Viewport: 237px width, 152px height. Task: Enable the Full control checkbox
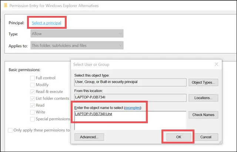(x=33, y=78)
